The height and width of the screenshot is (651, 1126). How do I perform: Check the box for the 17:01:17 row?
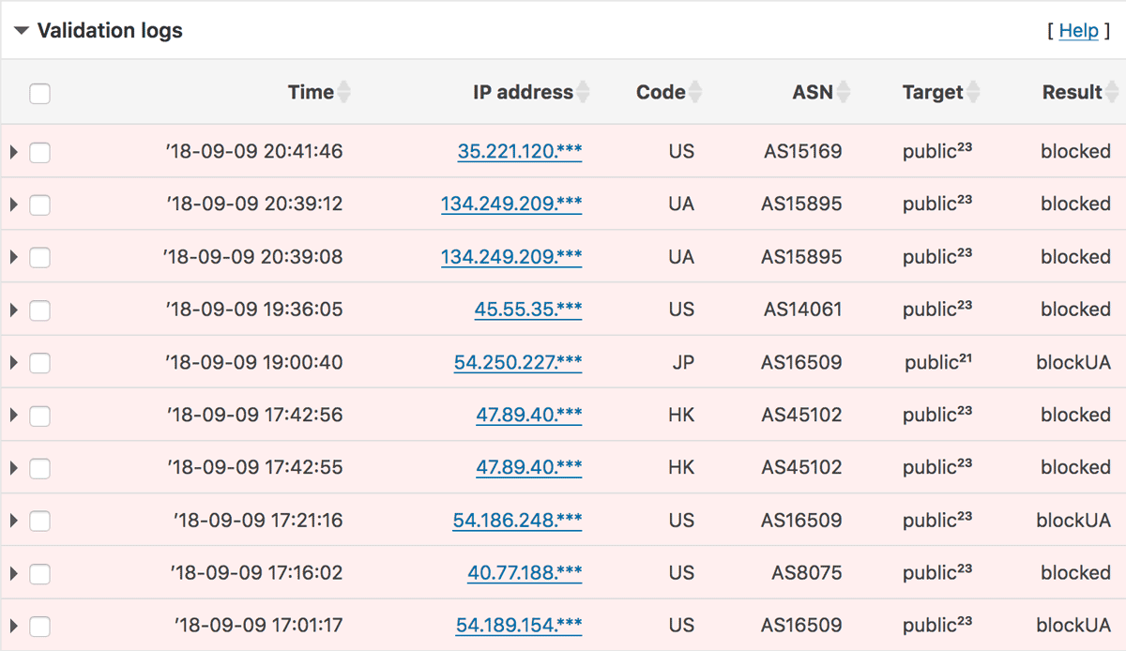coord(39,625)
